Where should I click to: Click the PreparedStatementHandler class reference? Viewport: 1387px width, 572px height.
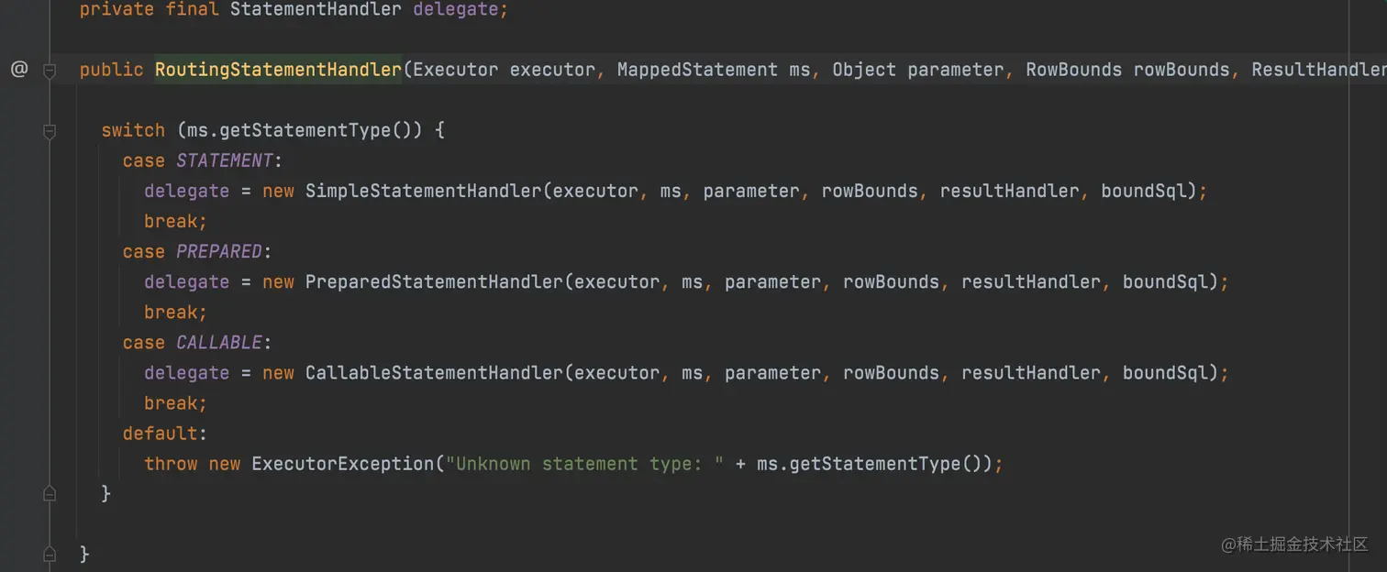tap(434, 281)
